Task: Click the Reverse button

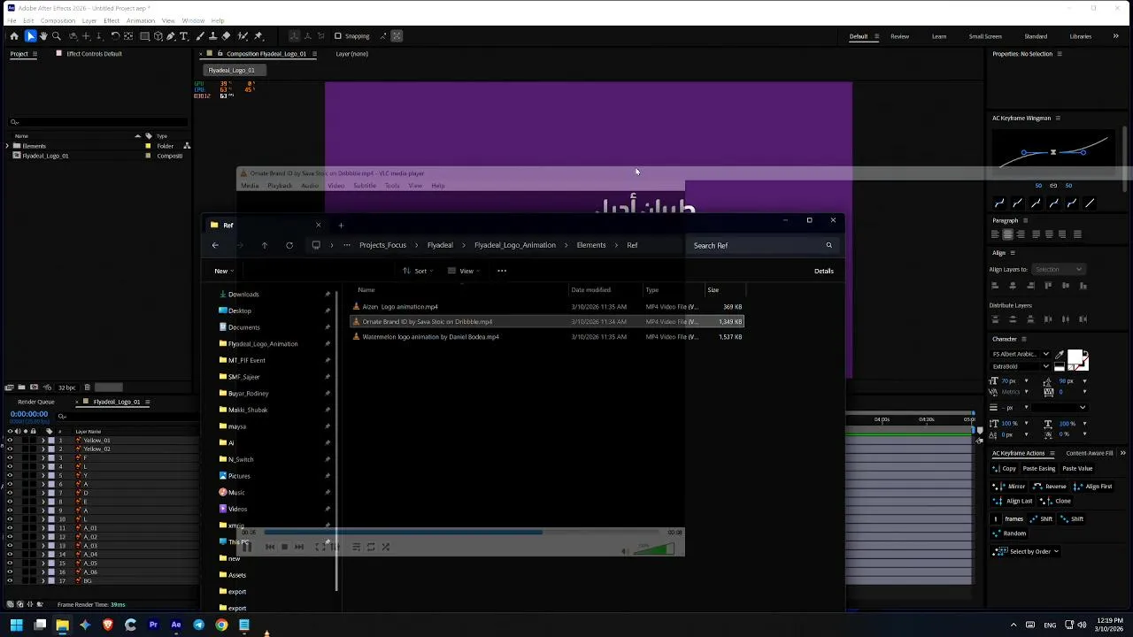Action: (1051, 487)
